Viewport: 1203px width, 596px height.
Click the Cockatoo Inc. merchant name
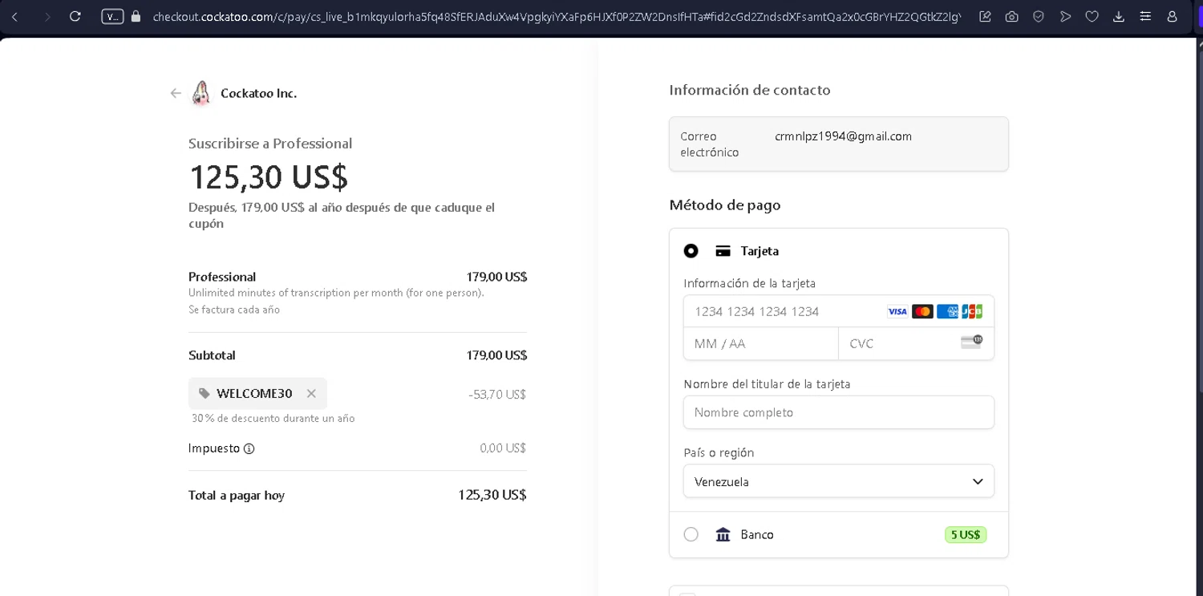tap(258, 93)
